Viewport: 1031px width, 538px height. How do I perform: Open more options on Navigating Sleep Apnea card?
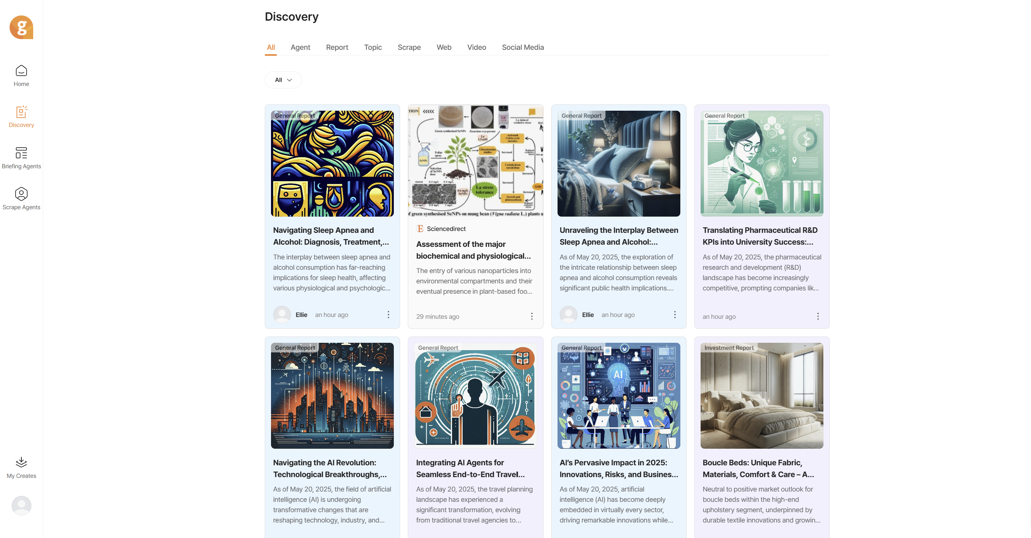(x=388, y=314)
